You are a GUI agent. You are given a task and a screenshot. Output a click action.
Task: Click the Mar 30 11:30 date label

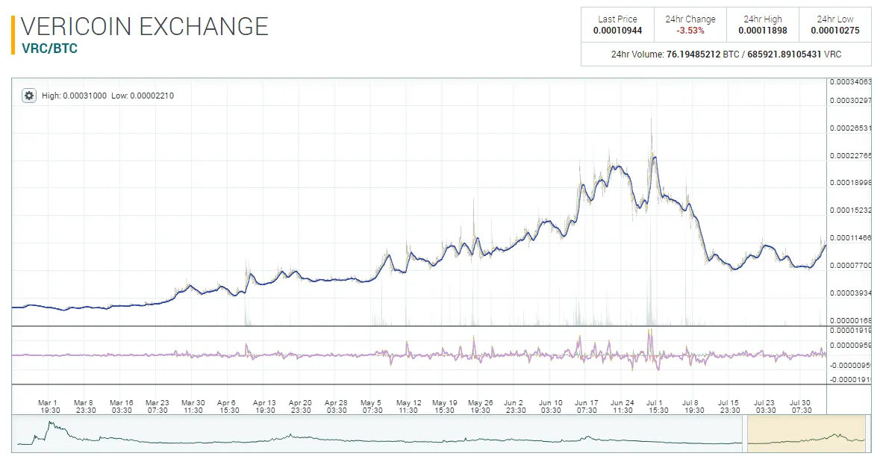point(193,407)
